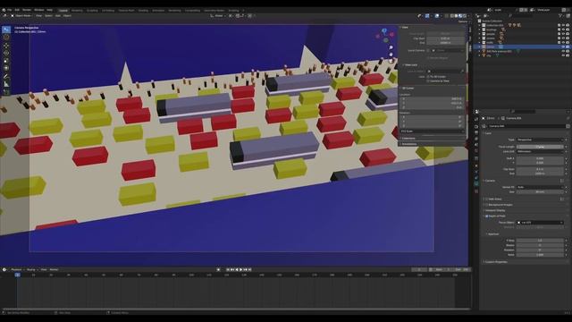Image resolution: width=572 pixels, height=322 pixels.
Task: Switch to rendered viewport shading icon
Action: [x=465, y=16]
